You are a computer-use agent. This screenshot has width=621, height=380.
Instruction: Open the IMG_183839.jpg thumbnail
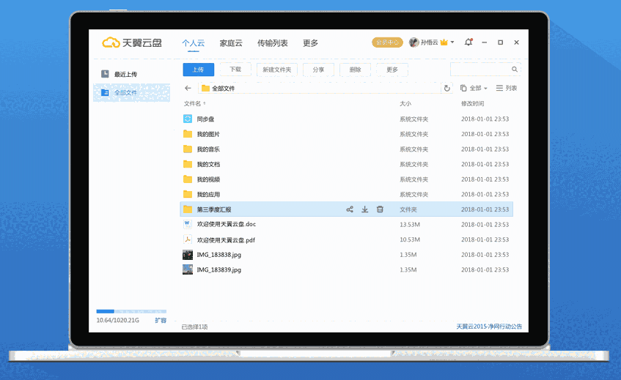pos(188,269)
